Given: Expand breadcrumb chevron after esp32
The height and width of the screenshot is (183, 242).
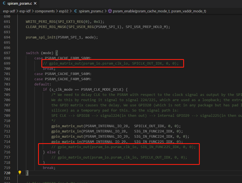Looking at the screenshot, I should tap(71, 11).
